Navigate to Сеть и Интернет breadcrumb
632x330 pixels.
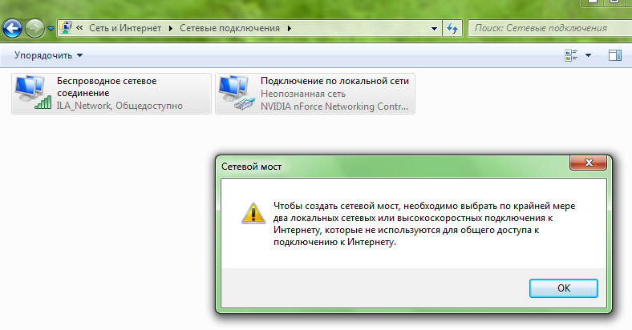(125, 28)
